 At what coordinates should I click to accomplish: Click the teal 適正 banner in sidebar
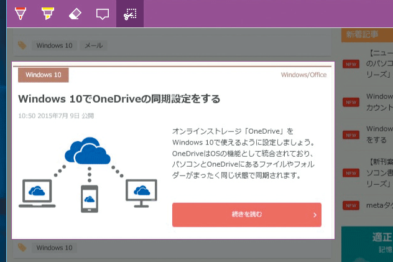[x=367, y=244]
